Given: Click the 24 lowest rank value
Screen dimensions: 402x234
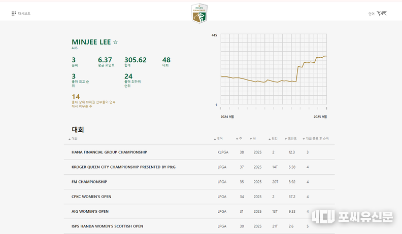Looking at the screenshot, I should 128,76.
